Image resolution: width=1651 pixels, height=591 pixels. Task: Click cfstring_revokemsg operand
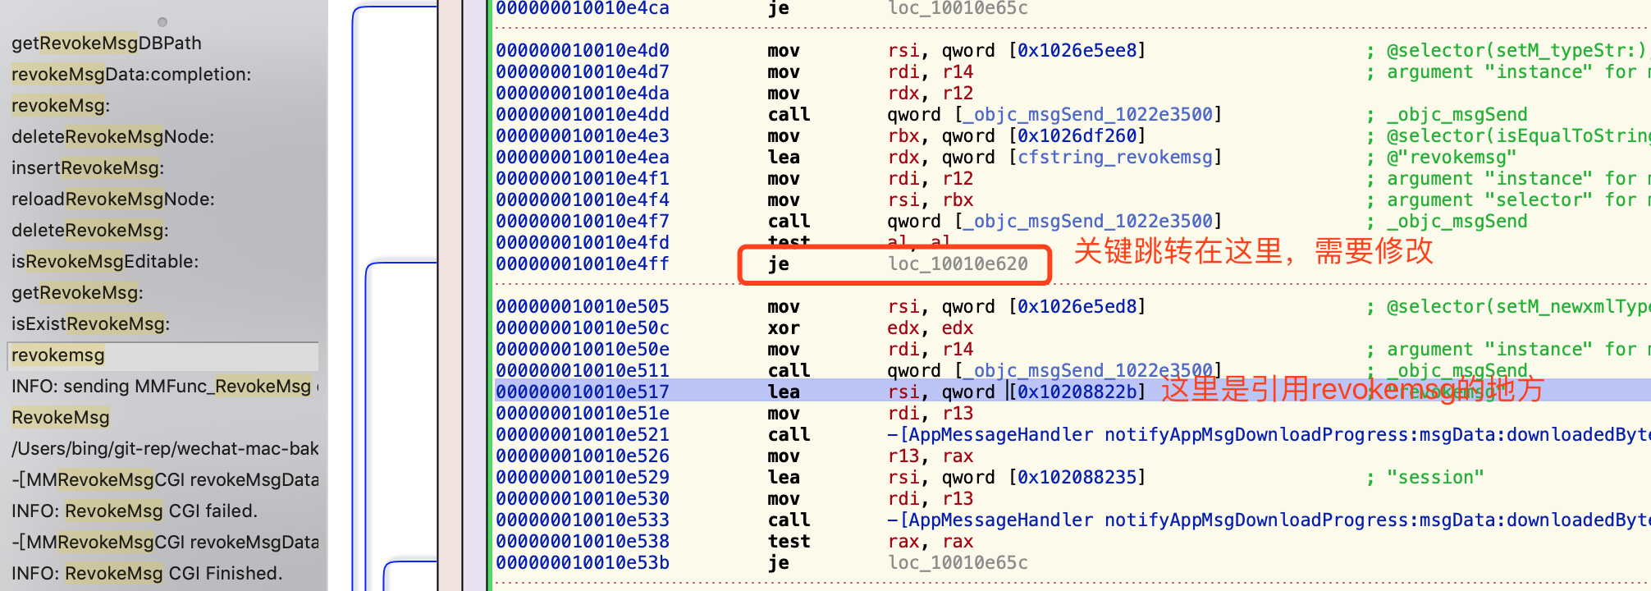coord(1115,157)
